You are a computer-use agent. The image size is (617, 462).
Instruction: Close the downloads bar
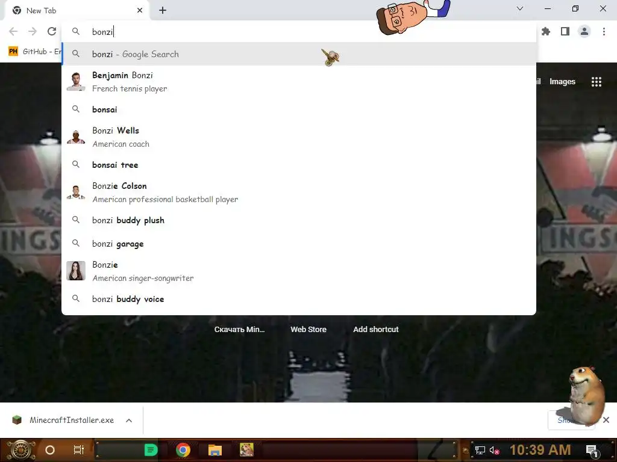pyautogui.click(x=606, y=420)
